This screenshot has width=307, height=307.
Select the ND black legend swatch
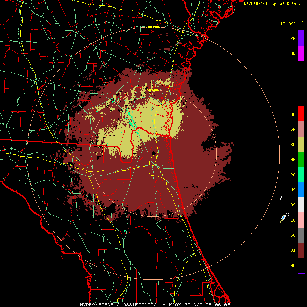tap(301, 265)
